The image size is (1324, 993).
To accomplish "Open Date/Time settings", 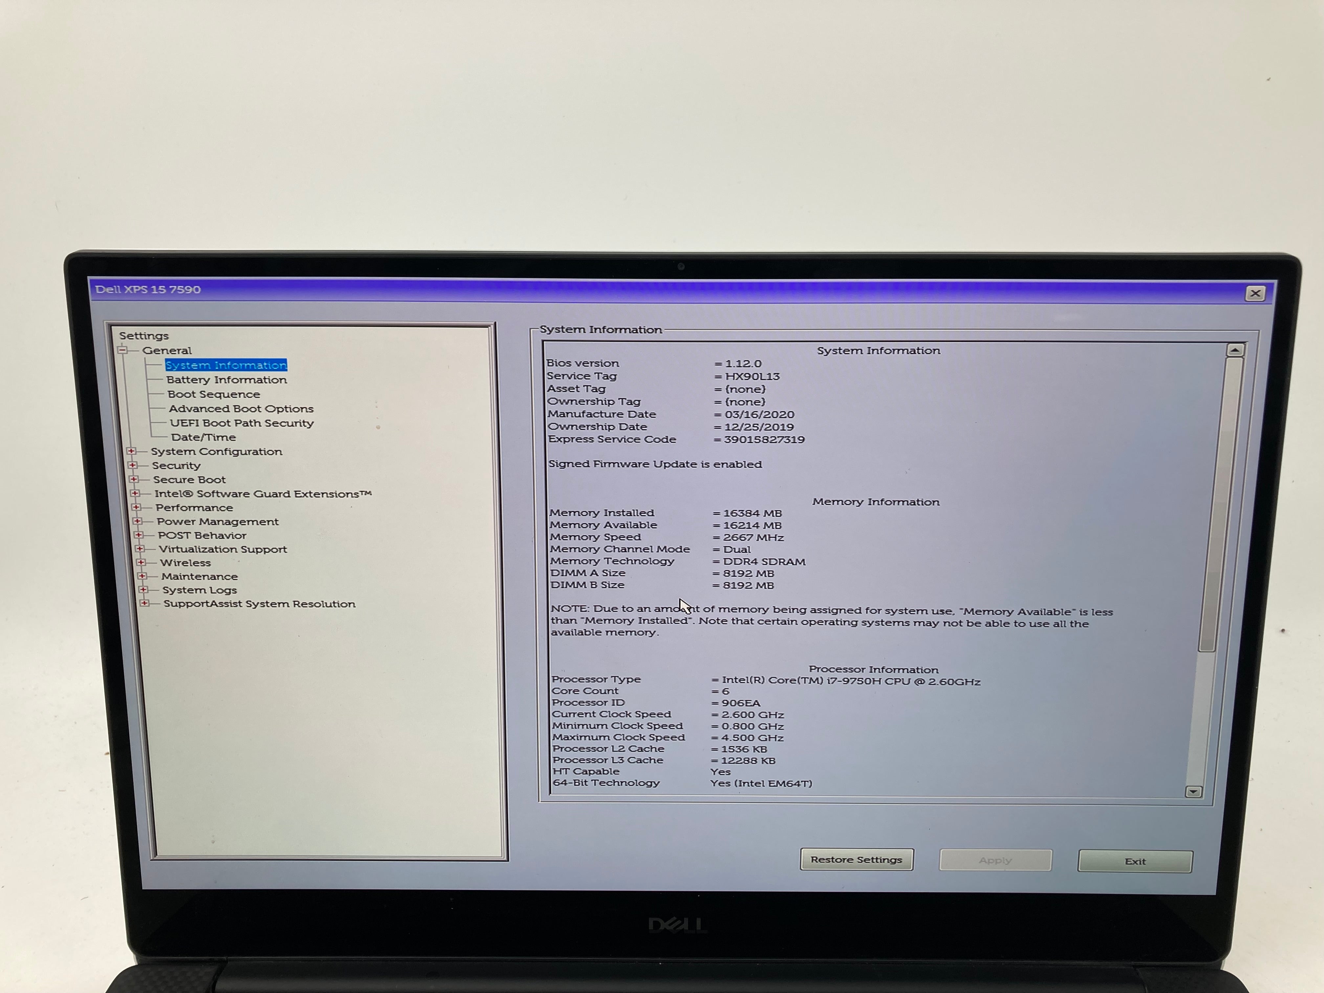I will (204, 437).
